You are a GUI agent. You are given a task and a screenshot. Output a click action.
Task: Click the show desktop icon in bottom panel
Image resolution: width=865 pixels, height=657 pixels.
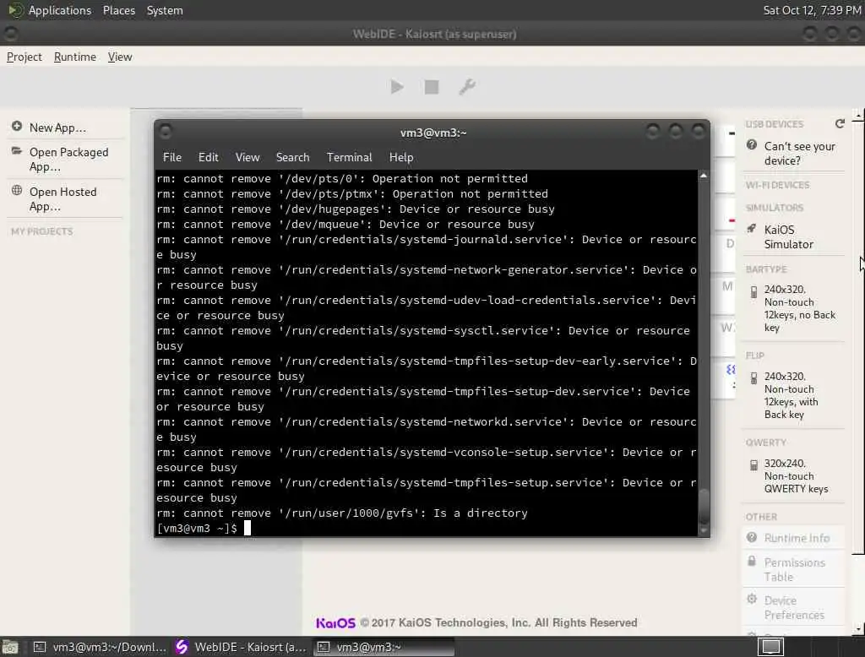point(9,647)
